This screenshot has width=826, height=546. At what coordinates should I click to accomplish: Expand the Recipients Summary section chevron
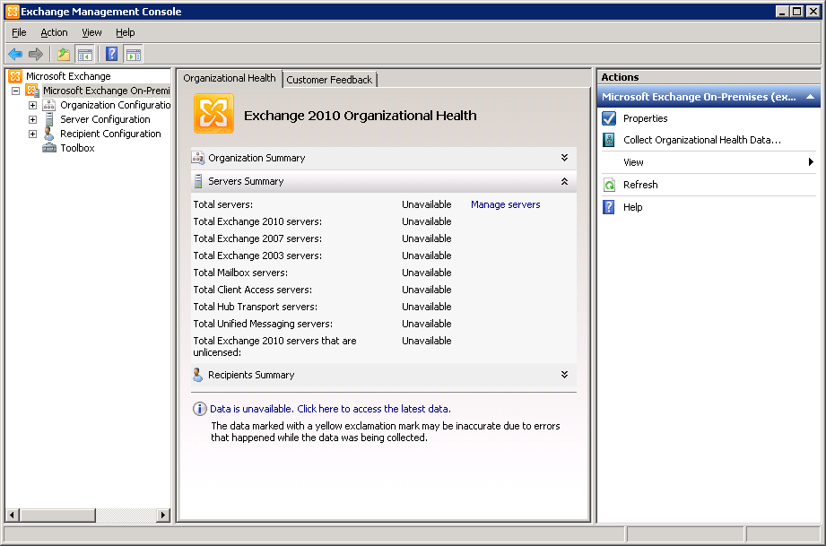click(x=564, y=375)
